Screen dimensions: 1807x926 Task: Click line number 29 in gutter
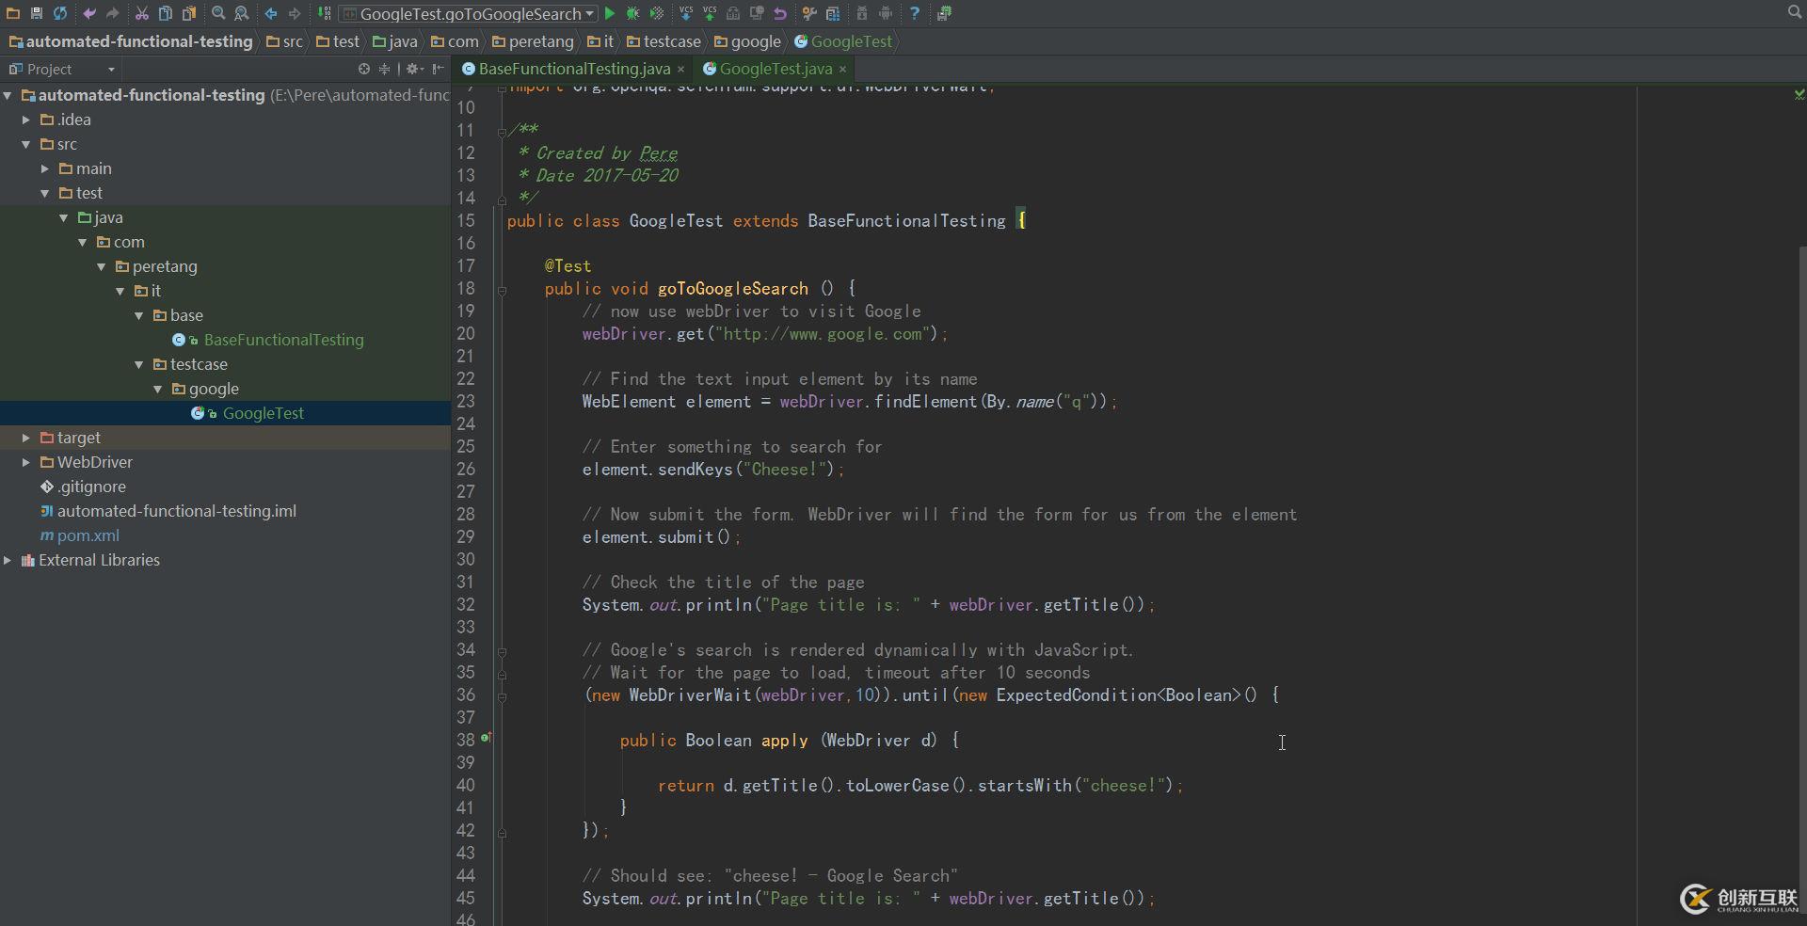[x=466, y=536]
